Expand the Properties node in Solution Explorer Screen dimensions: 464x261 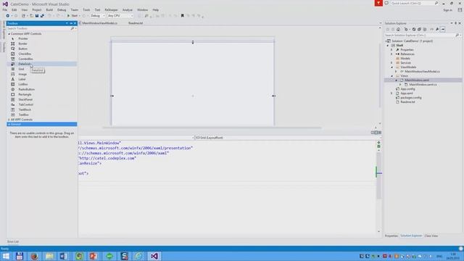(x=391, y=50)
